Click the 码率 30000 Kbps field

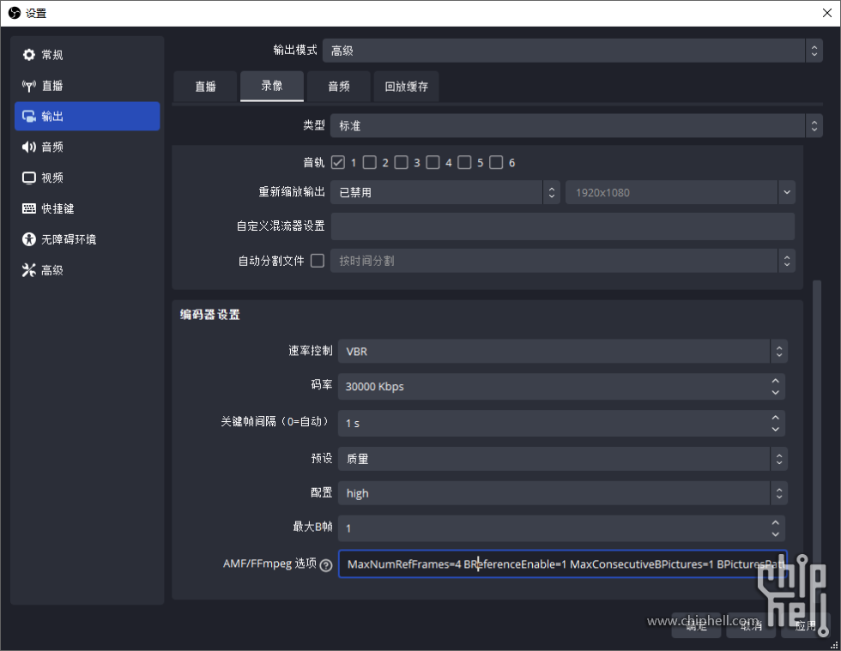tap(561, 387)
